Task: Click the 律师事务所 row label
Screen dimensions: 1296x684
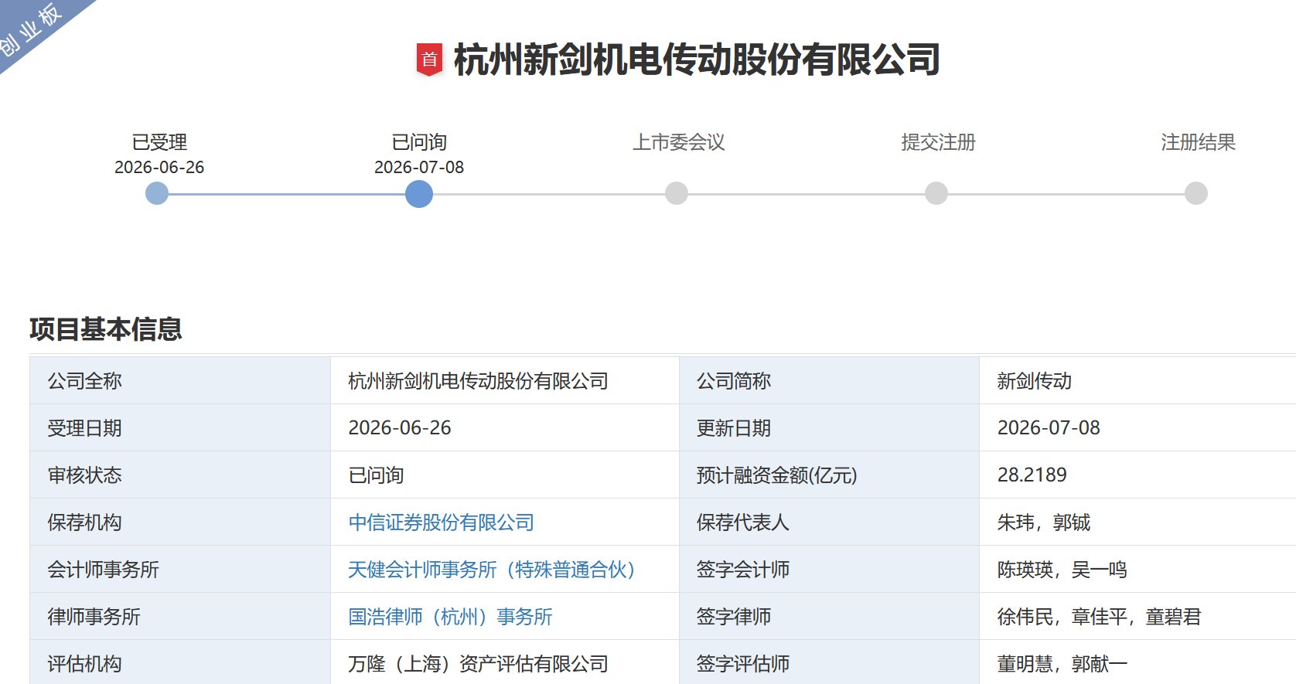Action: click(x=94, y=617)
